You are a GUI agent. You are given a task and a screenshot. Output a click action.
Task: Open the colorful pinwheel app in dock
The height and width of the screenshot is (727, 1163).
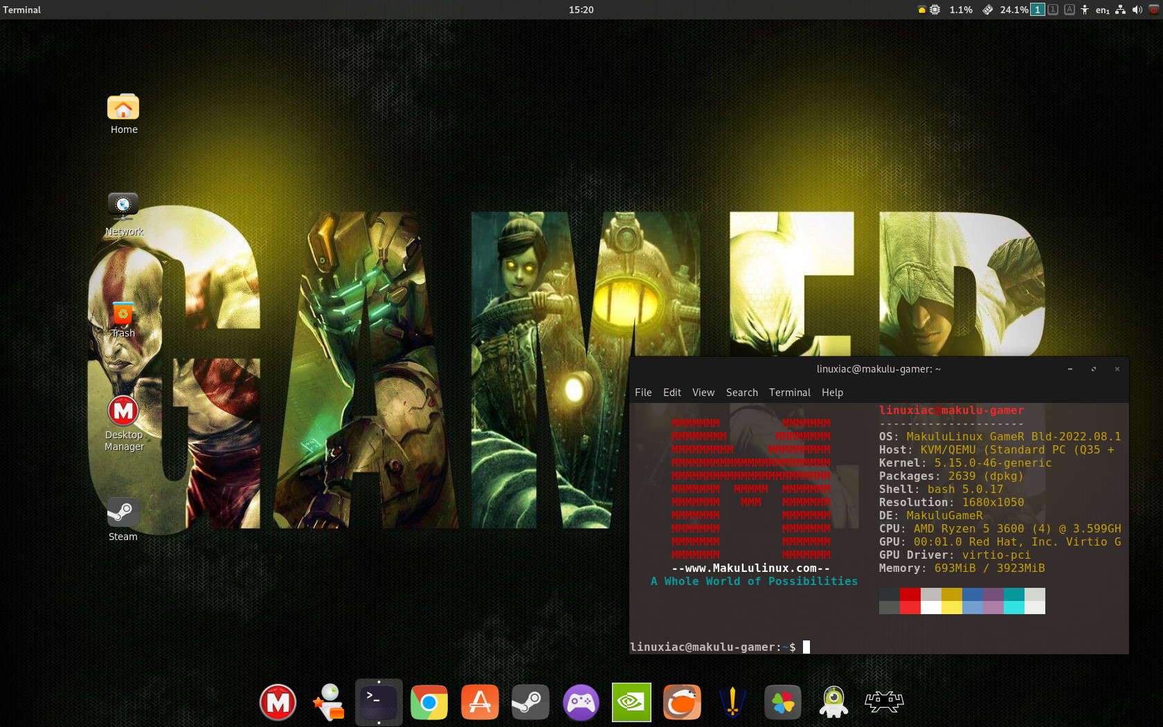[783, 702]
